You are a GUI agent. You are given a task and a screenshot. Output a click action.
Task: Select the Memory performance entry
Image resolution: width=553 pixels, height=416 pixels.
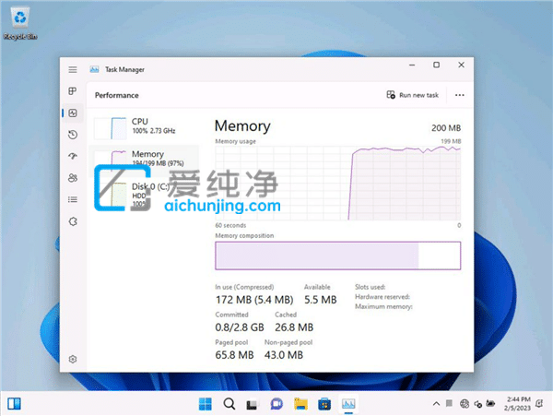(x=145, y=159)
